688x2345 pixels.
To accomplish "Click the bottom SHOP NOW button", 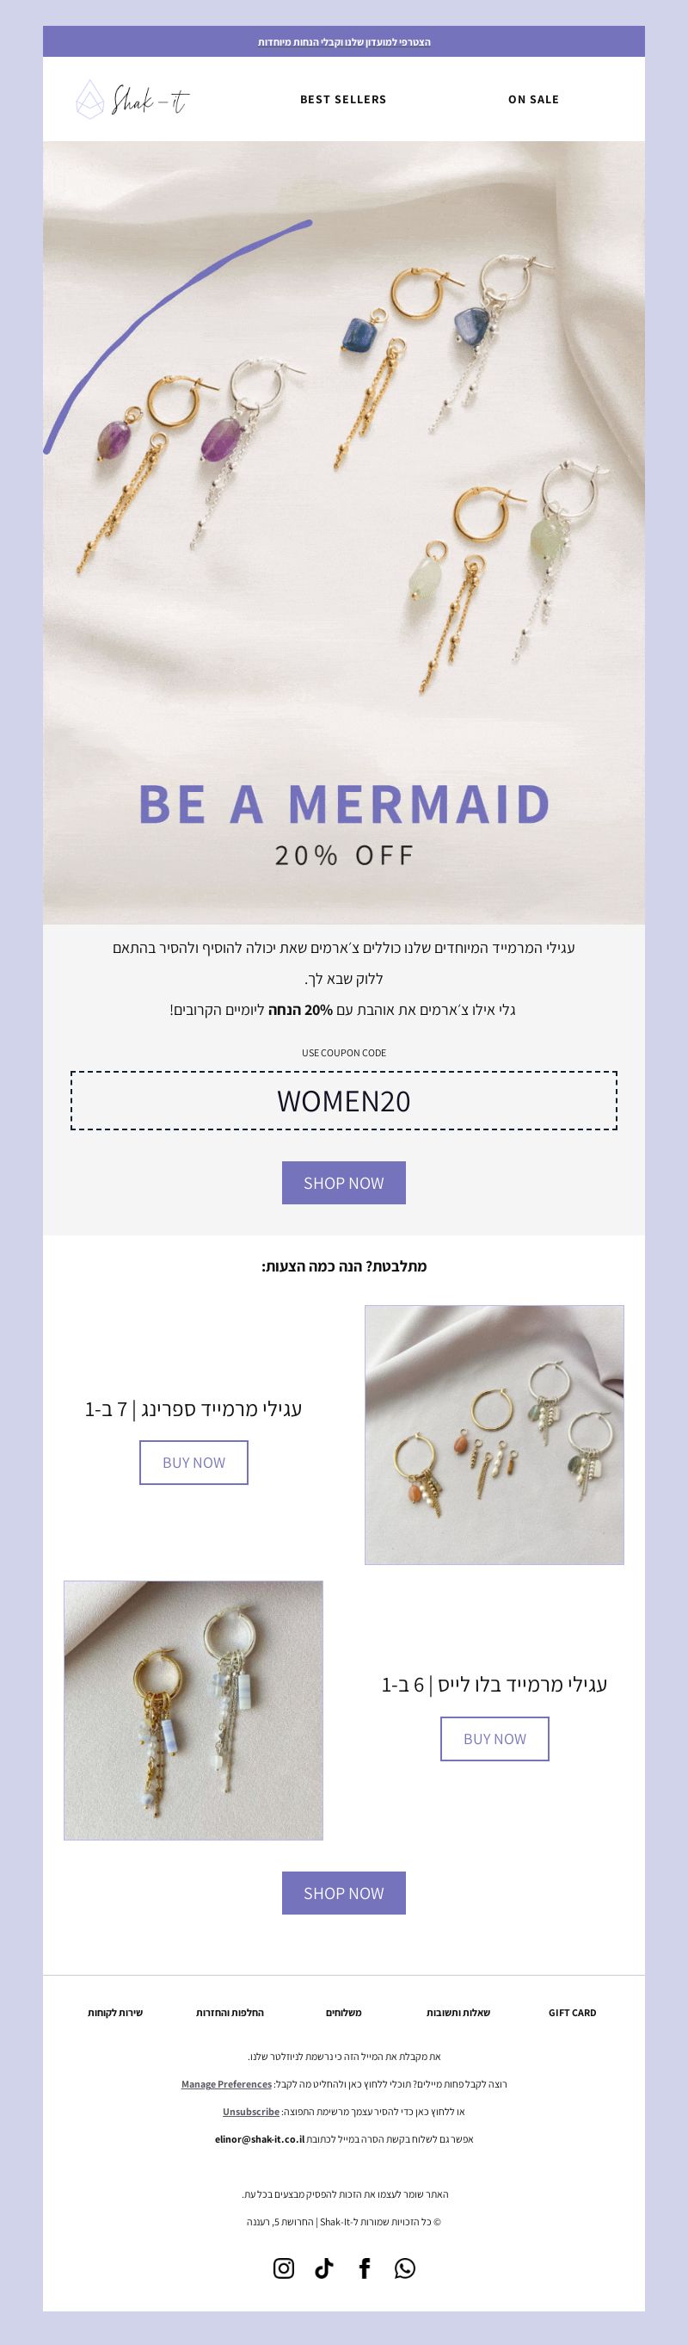I will point(343,1892).
